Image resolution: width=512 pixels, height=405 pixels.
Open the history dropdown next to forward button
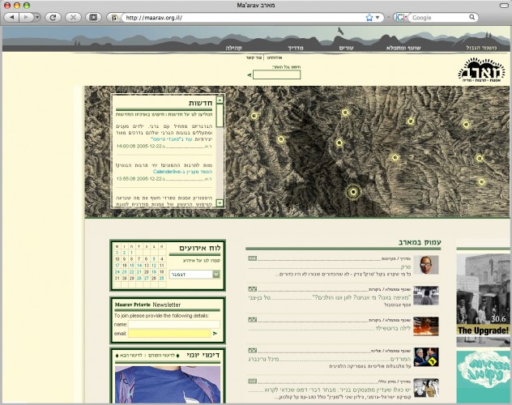tap(37, 17)
